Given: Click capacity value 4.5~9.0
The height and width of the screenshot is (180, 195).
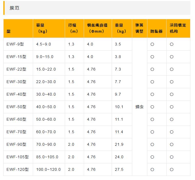Looking at the screenshot, I should point(44,44).
